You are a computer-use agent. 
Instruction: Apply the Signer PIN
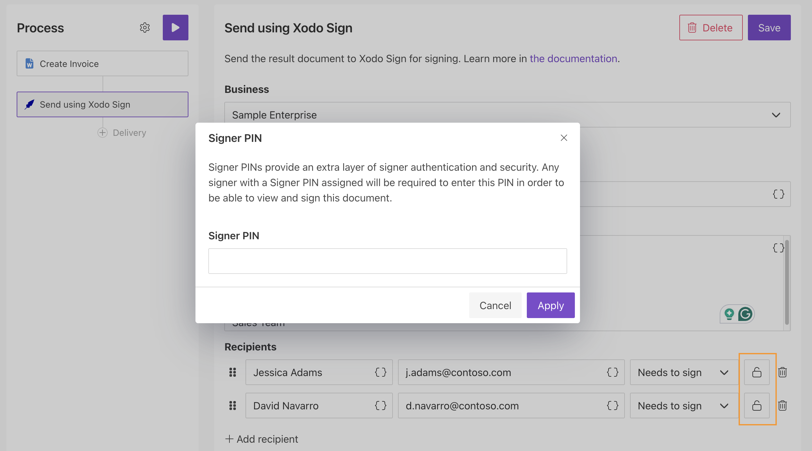[x=551, y=305]
